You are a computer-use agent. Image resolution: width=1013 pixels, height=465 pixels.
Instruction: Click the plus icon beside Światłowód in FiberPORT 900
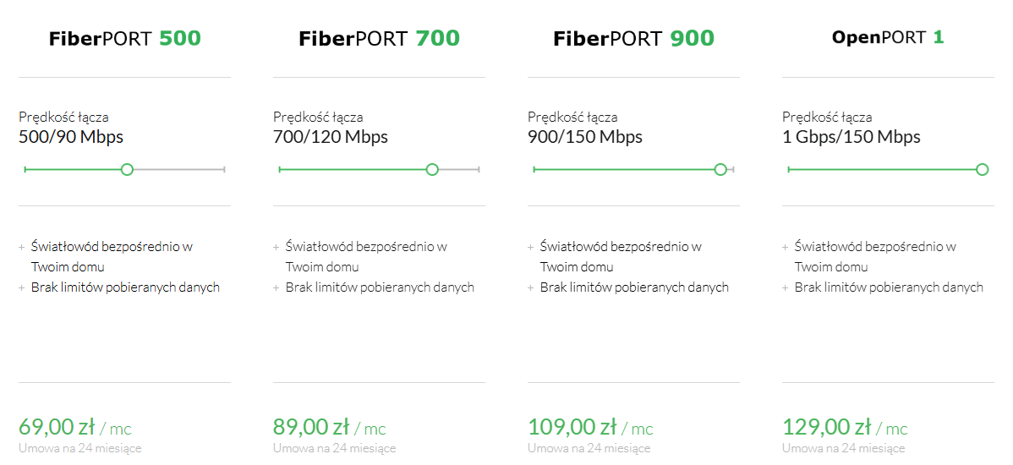click(530, 247)
